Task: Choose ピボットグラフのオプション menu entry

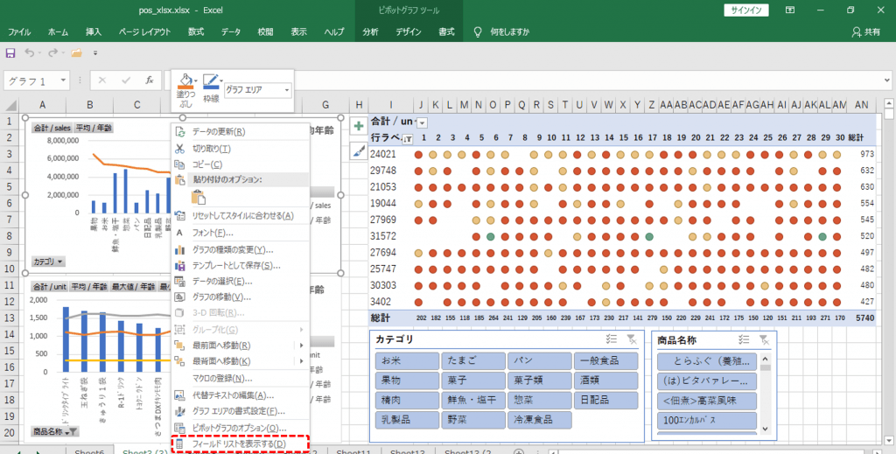Action: click(240, 428)
